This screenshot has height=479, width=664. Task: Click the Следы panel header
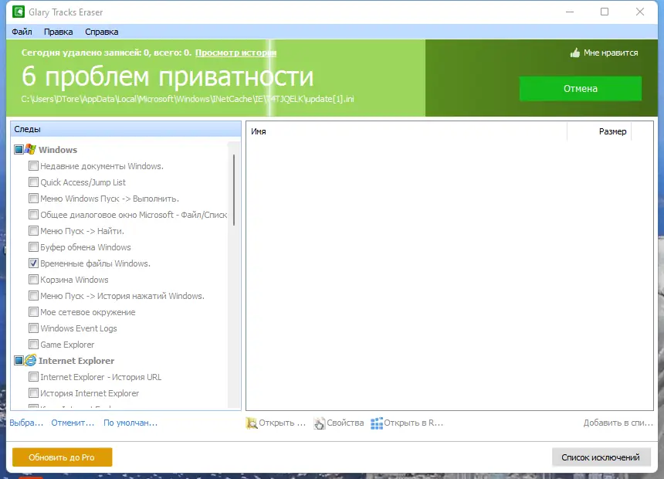126,129
